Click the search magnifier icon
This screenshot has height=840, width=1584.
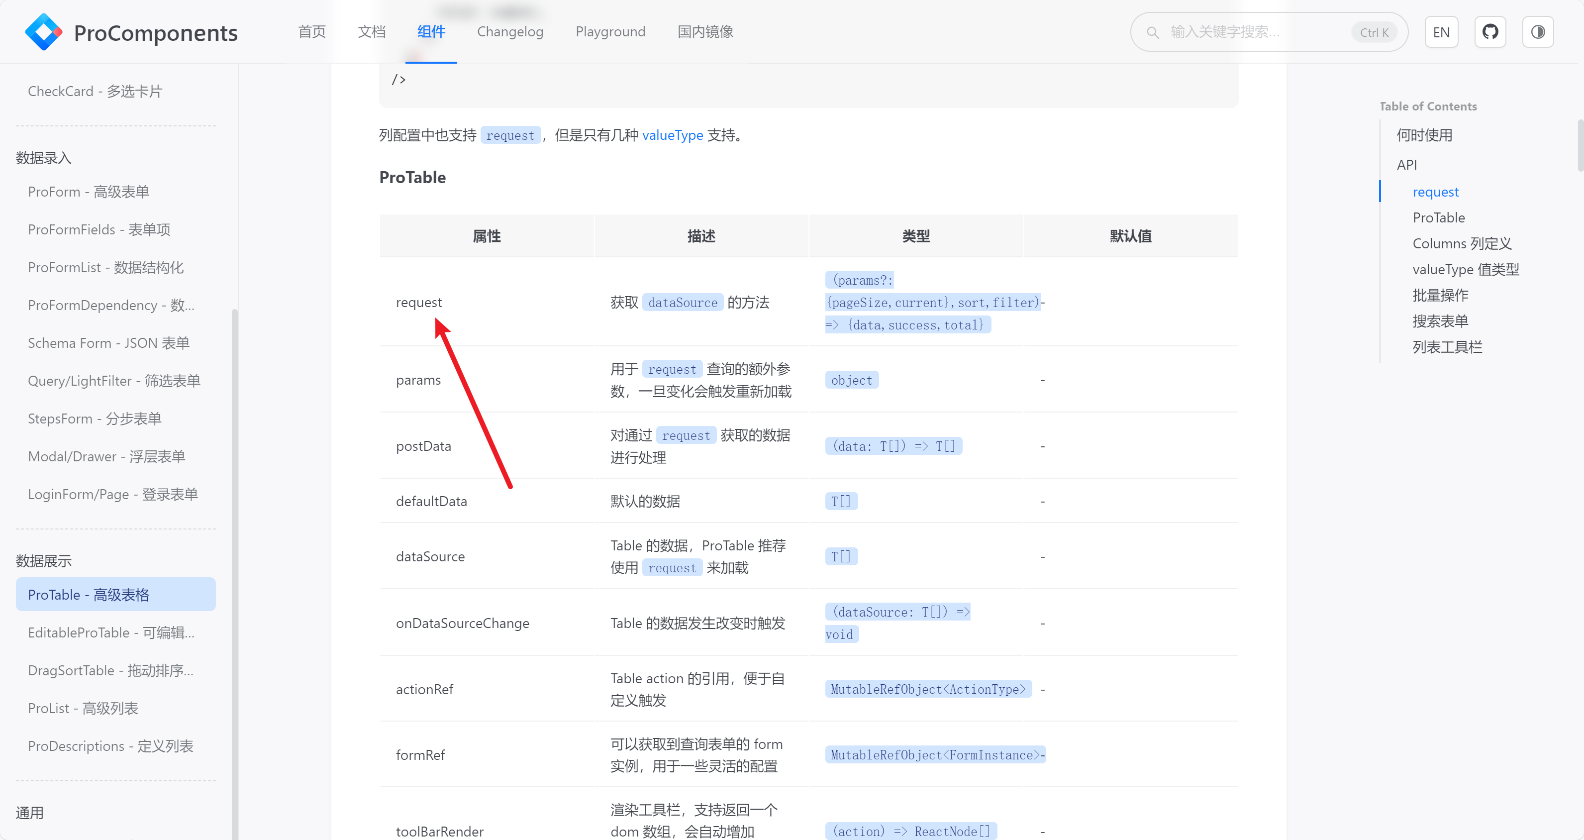[1153, 32]
